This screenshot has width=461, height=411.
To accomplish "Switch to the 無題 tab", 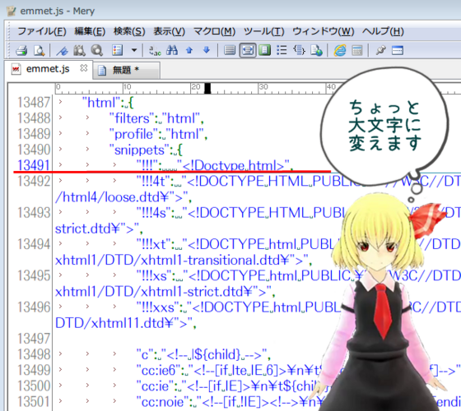I will 127,71.
